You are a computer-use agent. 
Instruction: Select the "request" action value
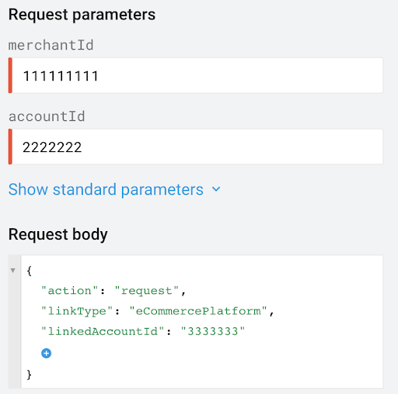(x=147, y=291)
